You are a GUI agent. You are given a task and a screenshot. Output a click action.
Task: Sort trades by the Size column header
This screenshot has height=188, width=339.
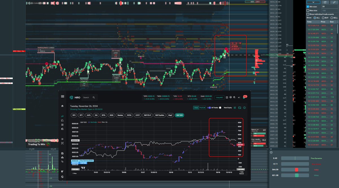coord(333,21)
